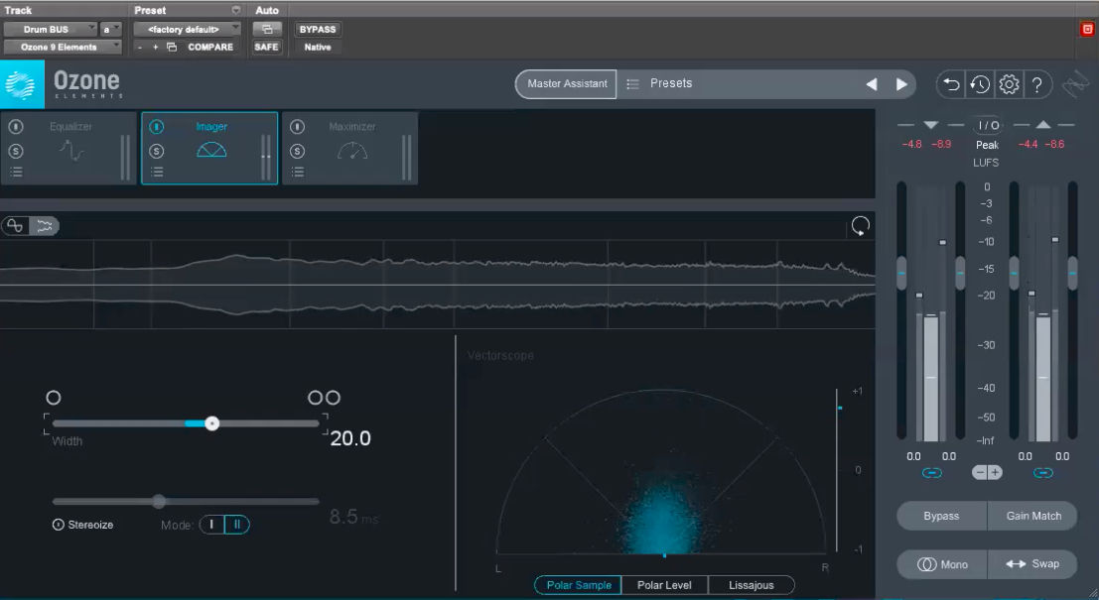Switch to the correlation trace view icon
The height and width of the screenshot is (600, 1099).
(x=15, y=225)
